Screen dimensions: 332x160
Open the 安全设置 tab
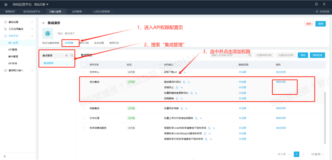click(99, 43)
